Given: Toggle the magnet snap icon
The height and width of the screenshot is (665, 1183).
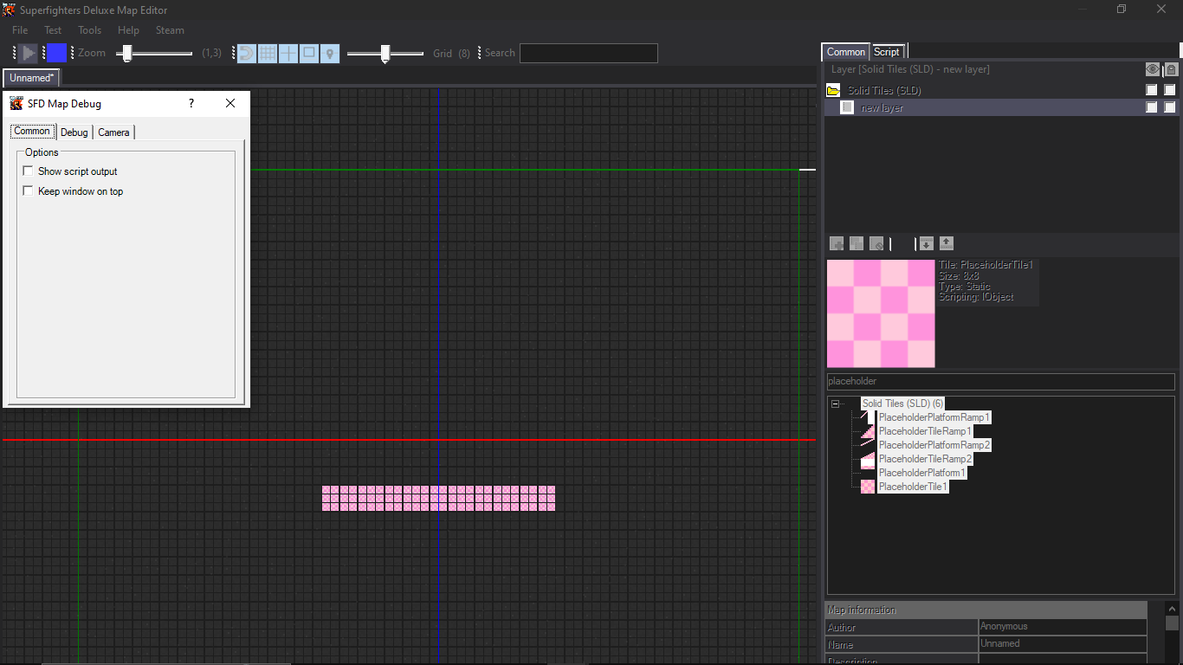Looking at the screenshot, I should [246, 53].
